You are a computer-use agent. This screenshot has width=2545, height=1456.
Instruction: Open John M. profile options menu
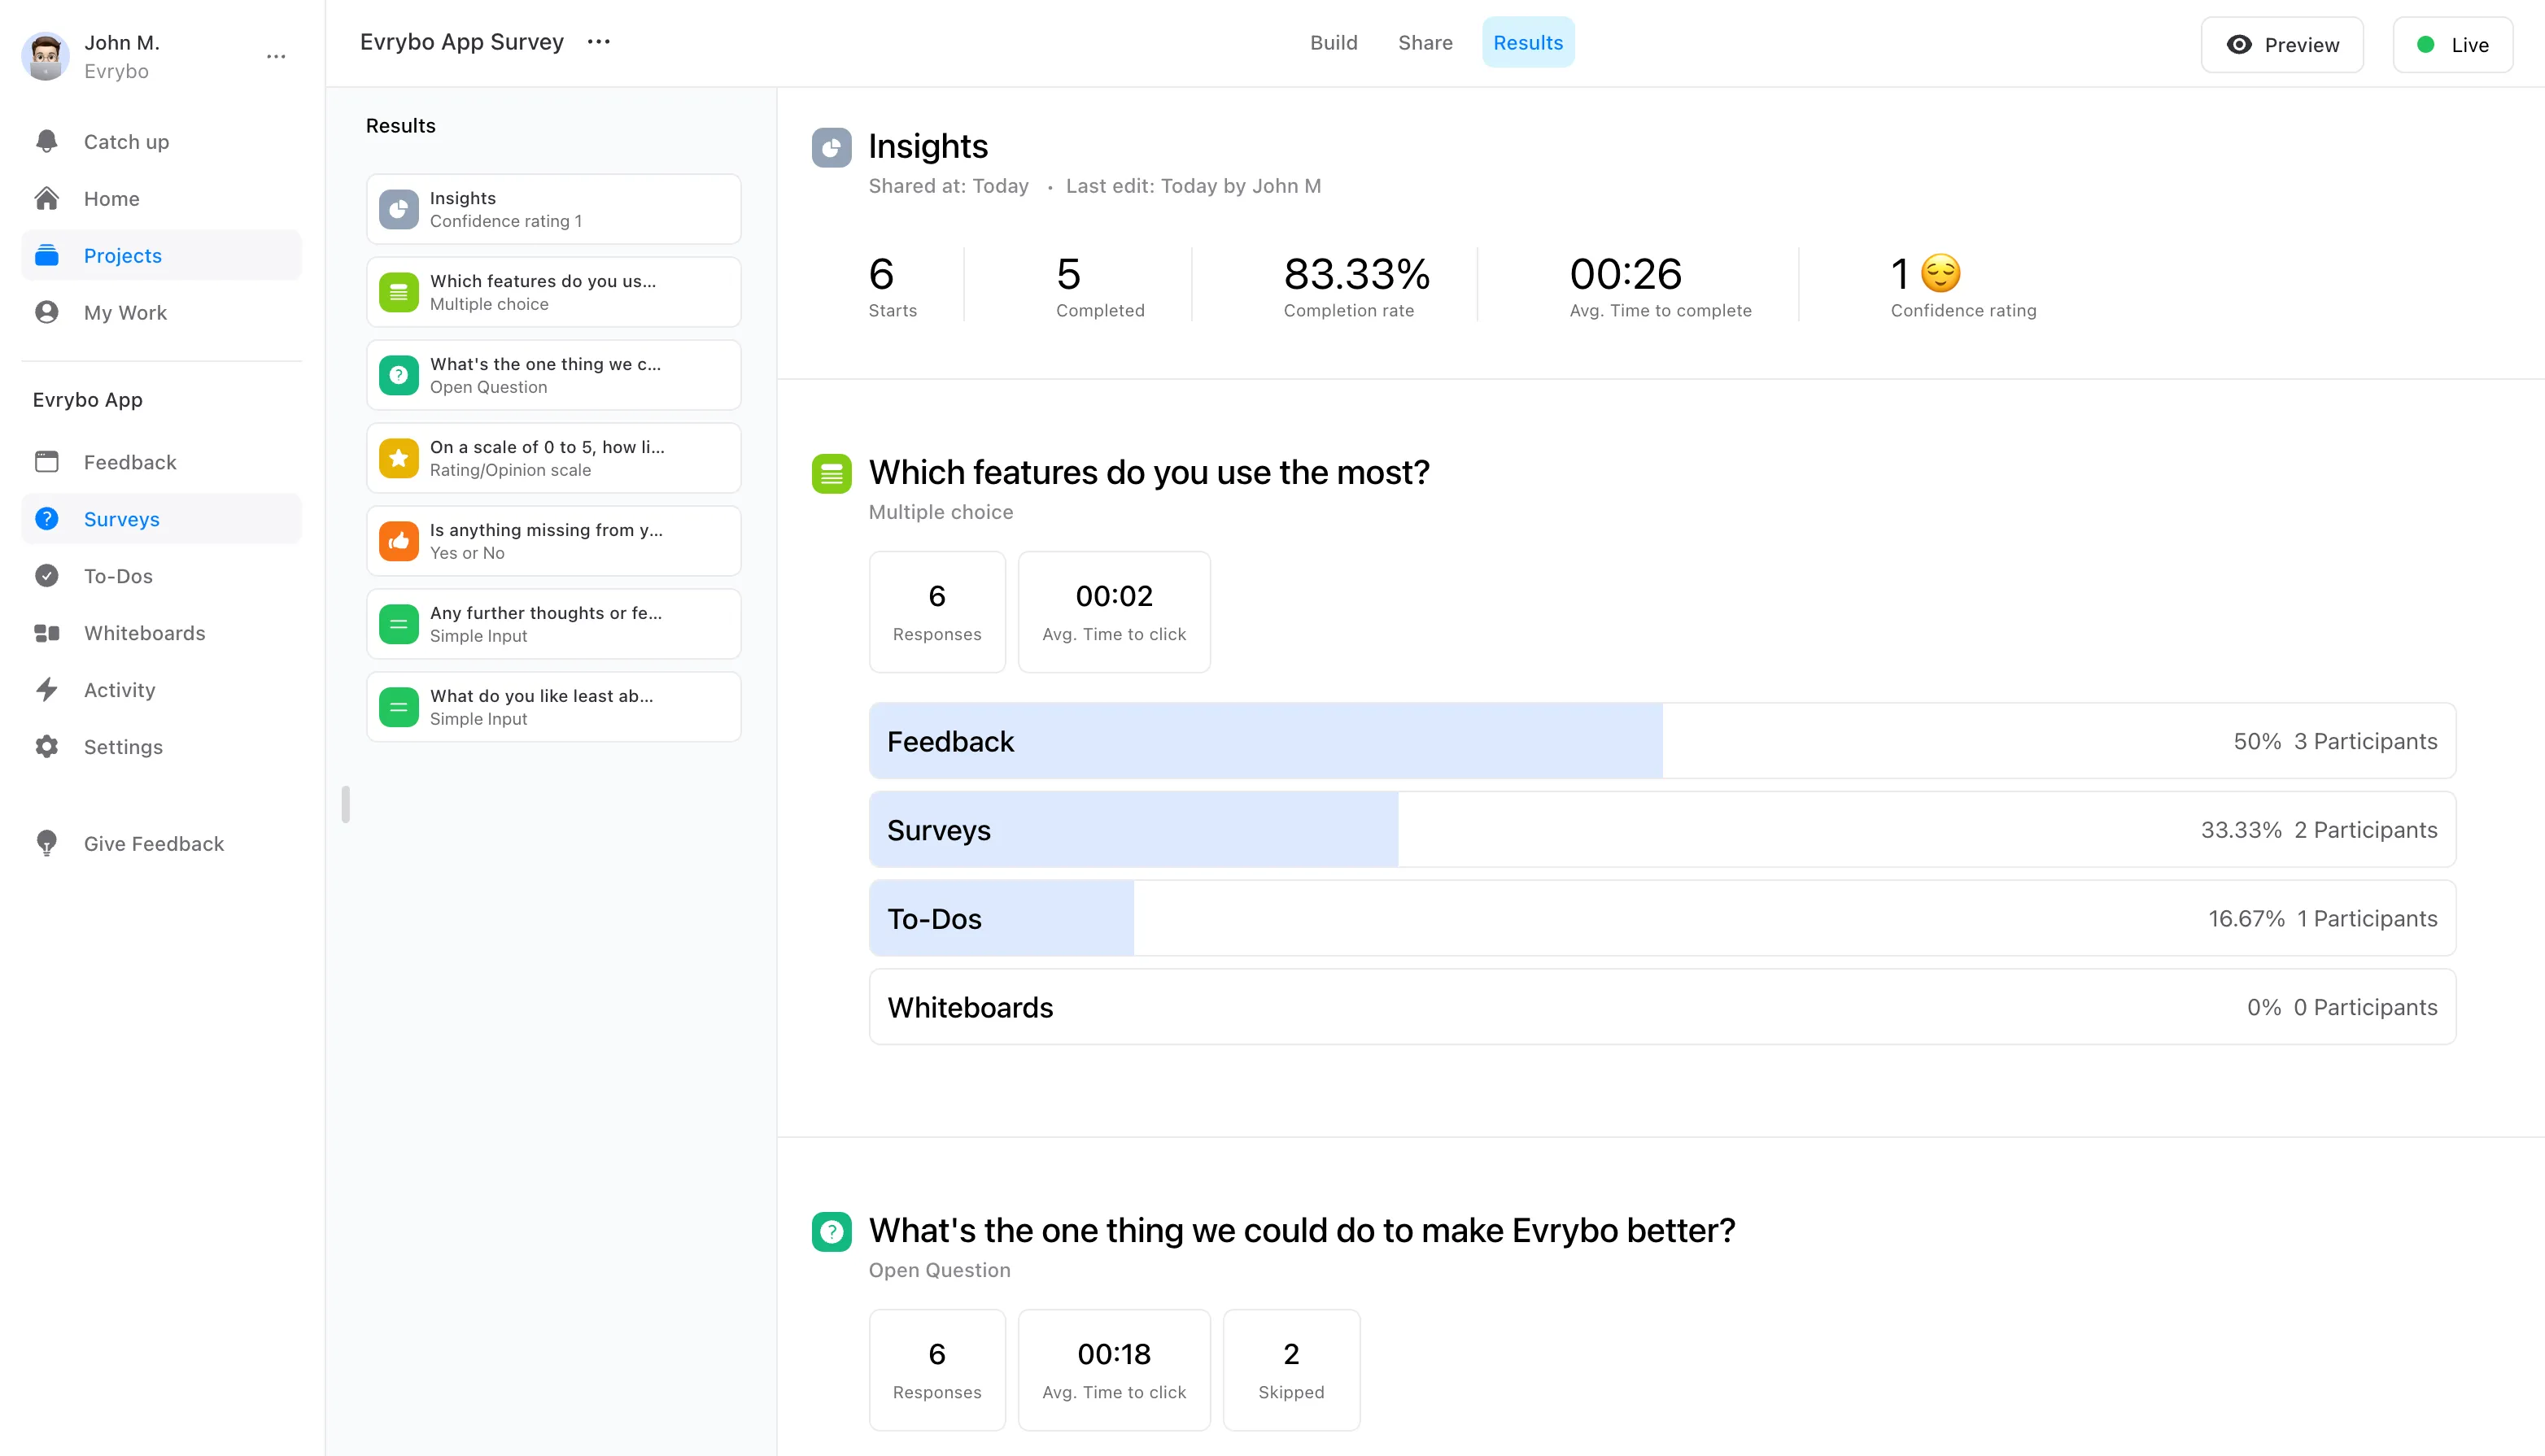click(276, 56)
